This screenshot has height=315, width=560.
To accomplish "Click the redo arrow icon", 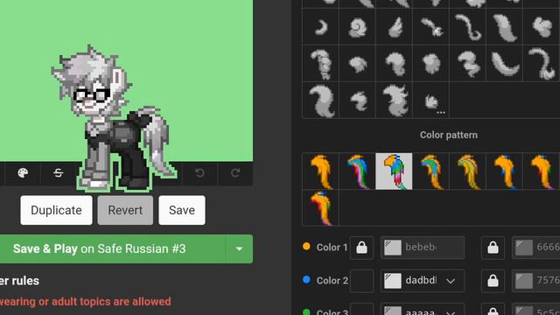I will coord(235,173).
